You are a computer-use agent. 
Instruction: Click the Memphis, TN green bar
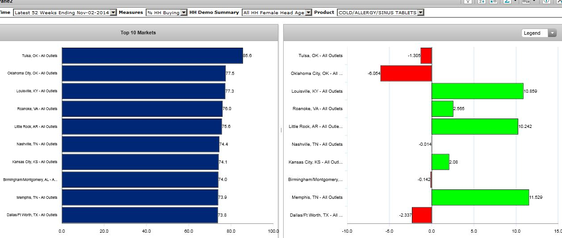tap(480, 197)
